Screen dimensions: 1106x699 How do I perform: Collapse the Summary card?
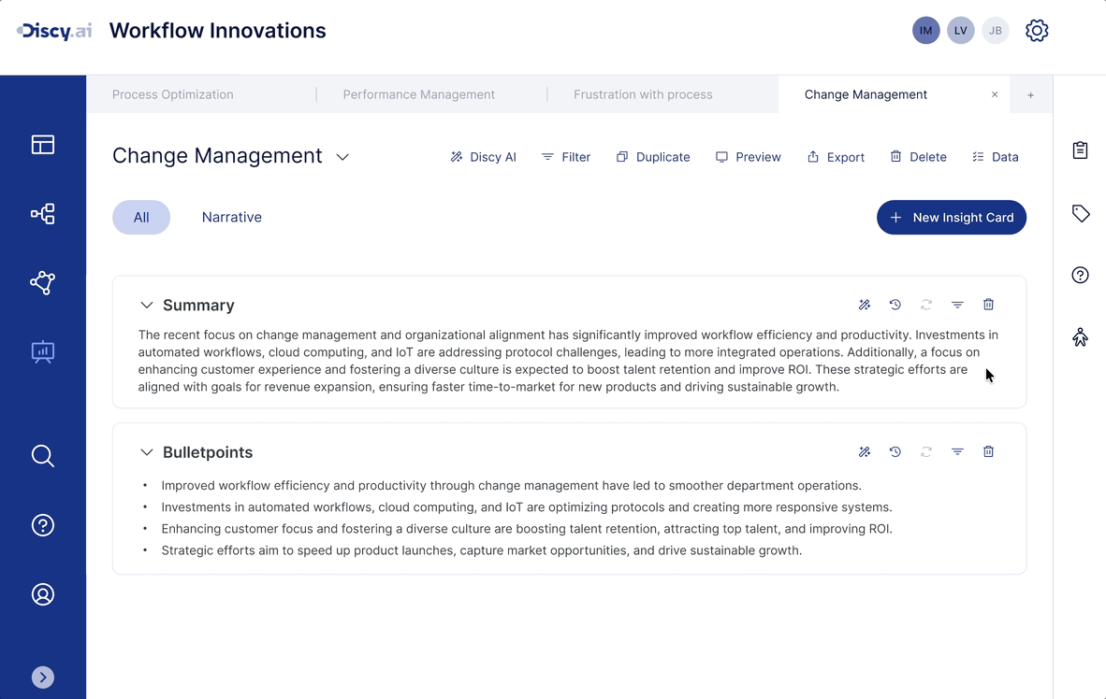click(146, 306)
